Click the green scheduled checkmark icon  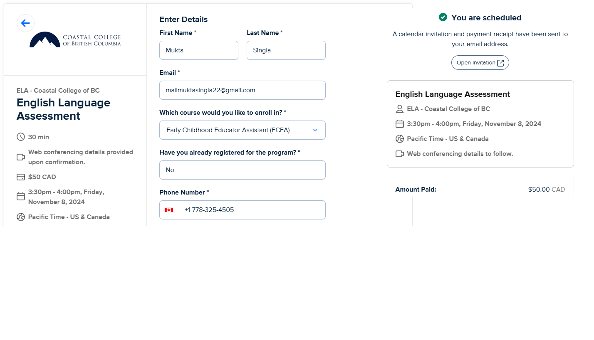pyautogui.click(x=443, y=17)
